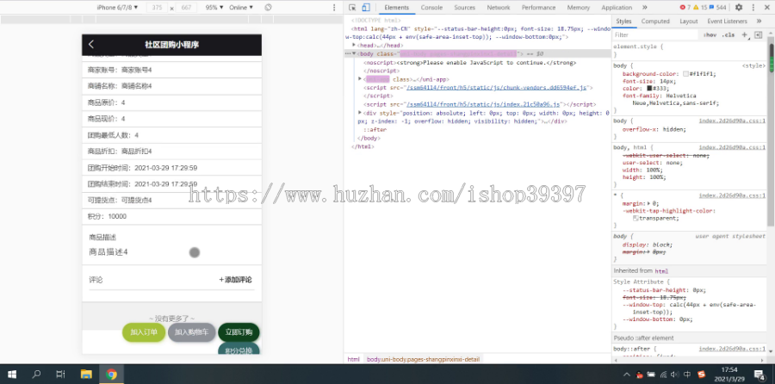Expand the absolute-positioned div node
Image resolution: width=775 pixels, height=384 pixels.
pyautogui.click(x=360, y=113)
